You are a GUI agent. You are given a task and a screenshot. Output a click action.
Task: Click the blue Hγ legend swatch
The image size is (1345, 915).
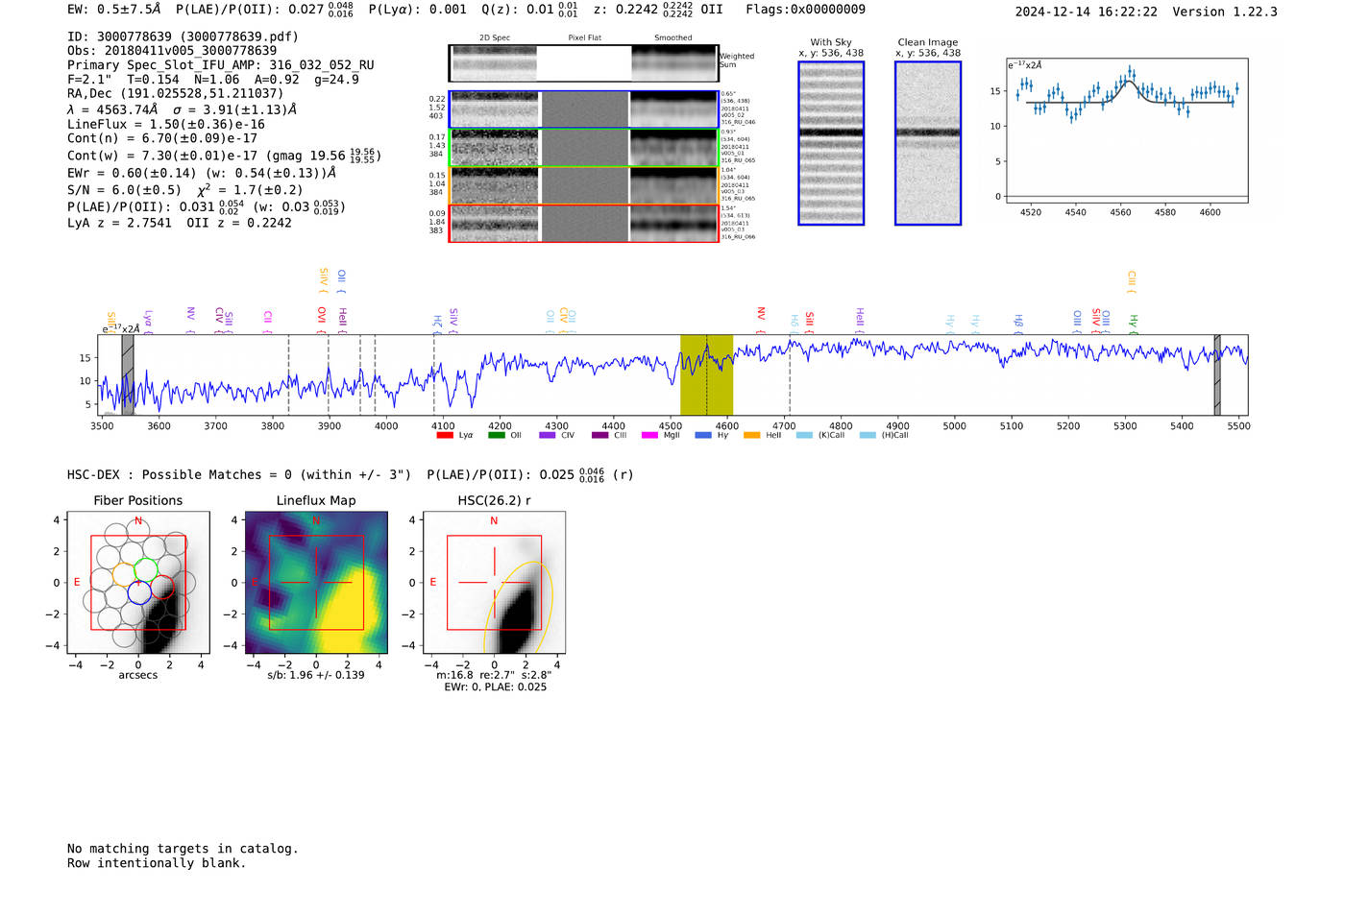pyautogui.click(x=703, y=435)
